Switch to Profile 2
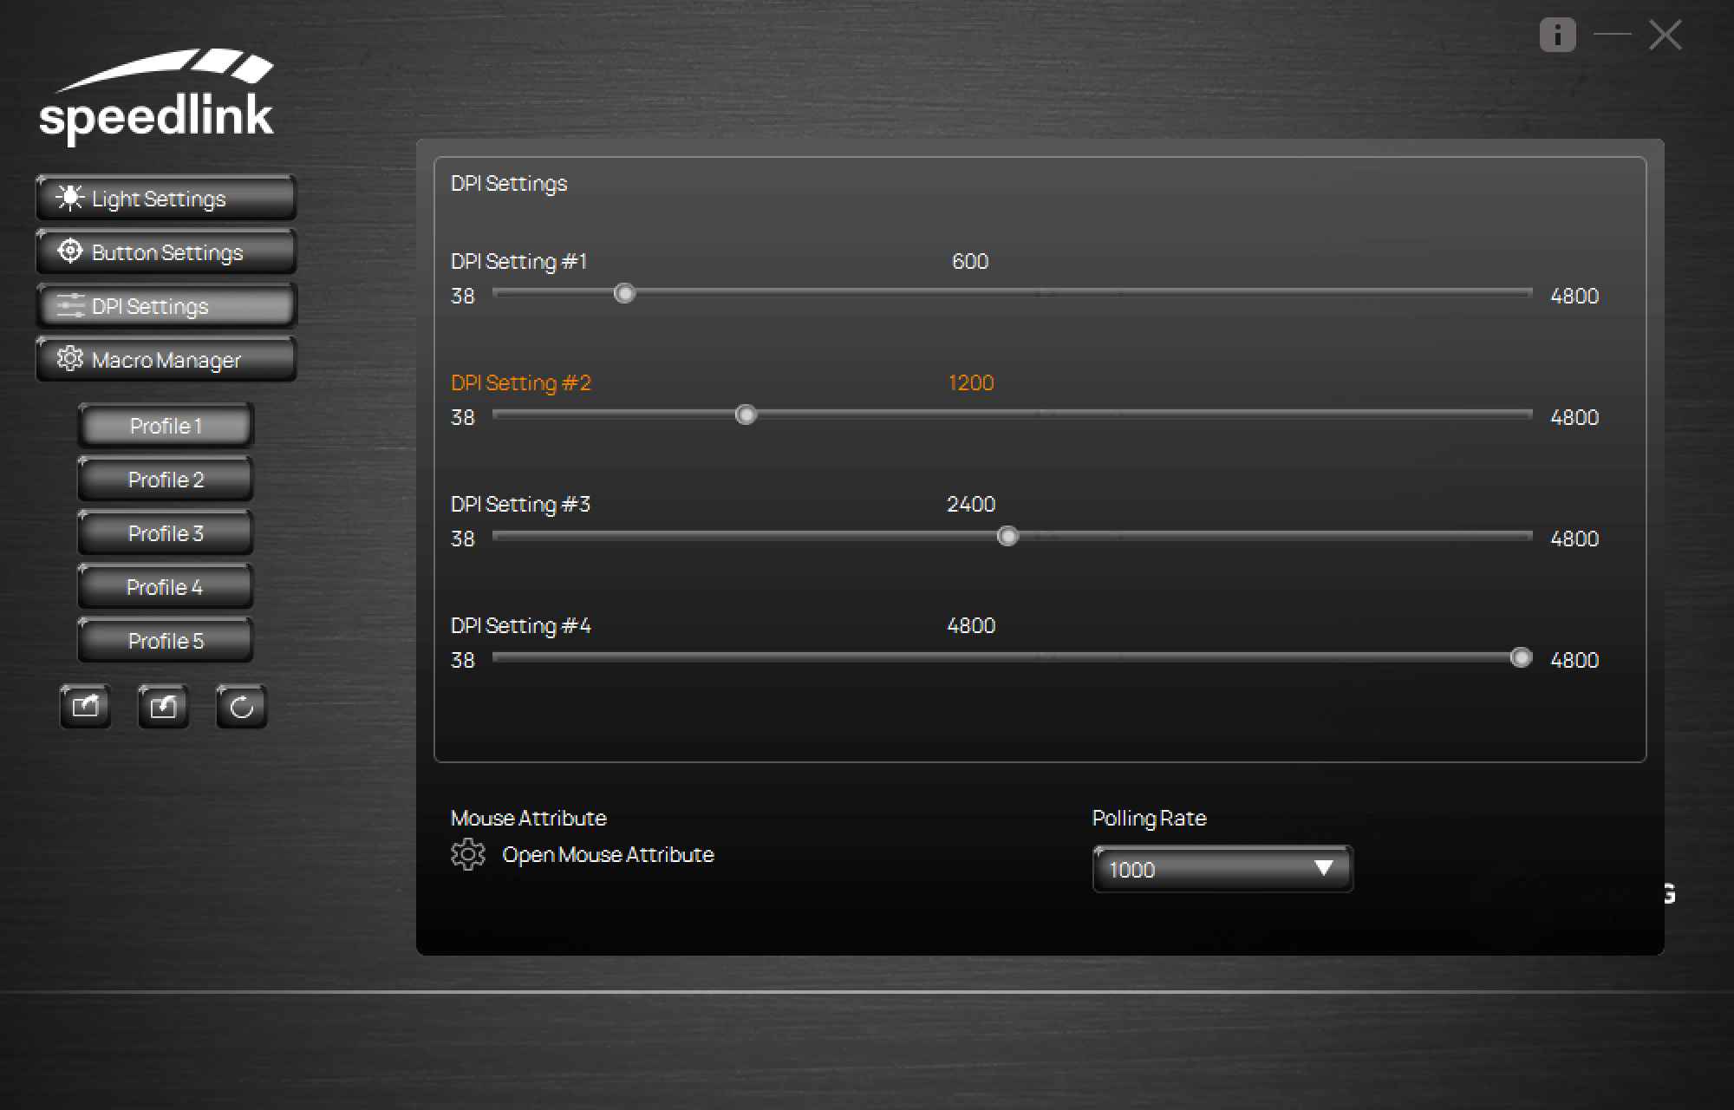This screenshot has height=1110, width=1734. (165, 480)
